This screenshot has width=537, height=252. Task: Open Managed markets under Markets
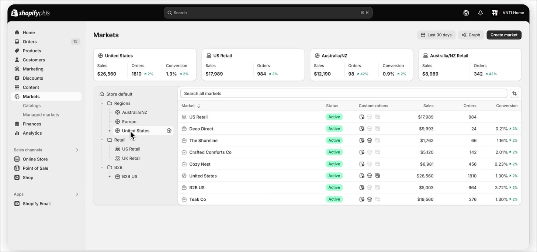pyautogui.click(x=42, y=114)
